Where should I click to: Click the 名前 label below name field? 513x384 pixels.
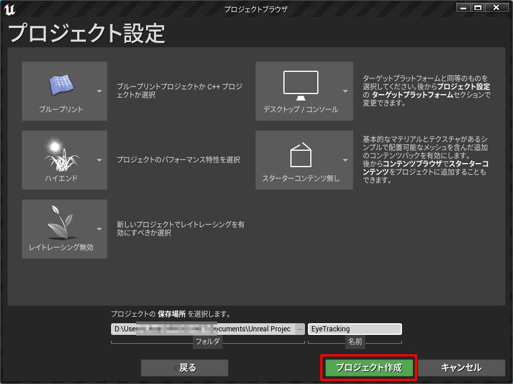355,341
